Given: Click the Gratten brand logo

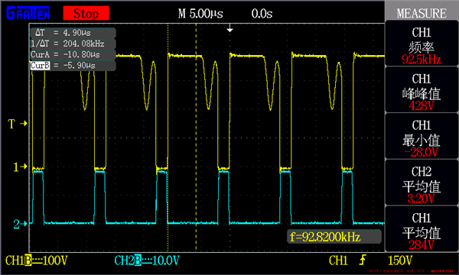Looking at the screenshot, I should coord(28,13).
